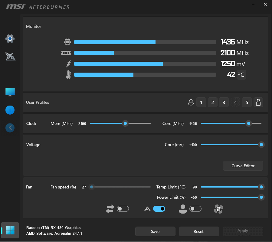Click the user profile person icon
The height and width of the screenshot is (242, 272).
click(x=191, y=102)
